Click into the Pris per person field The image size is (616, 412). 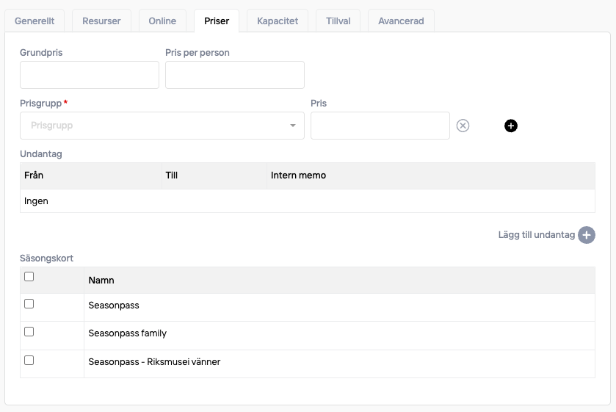(235, 75)
